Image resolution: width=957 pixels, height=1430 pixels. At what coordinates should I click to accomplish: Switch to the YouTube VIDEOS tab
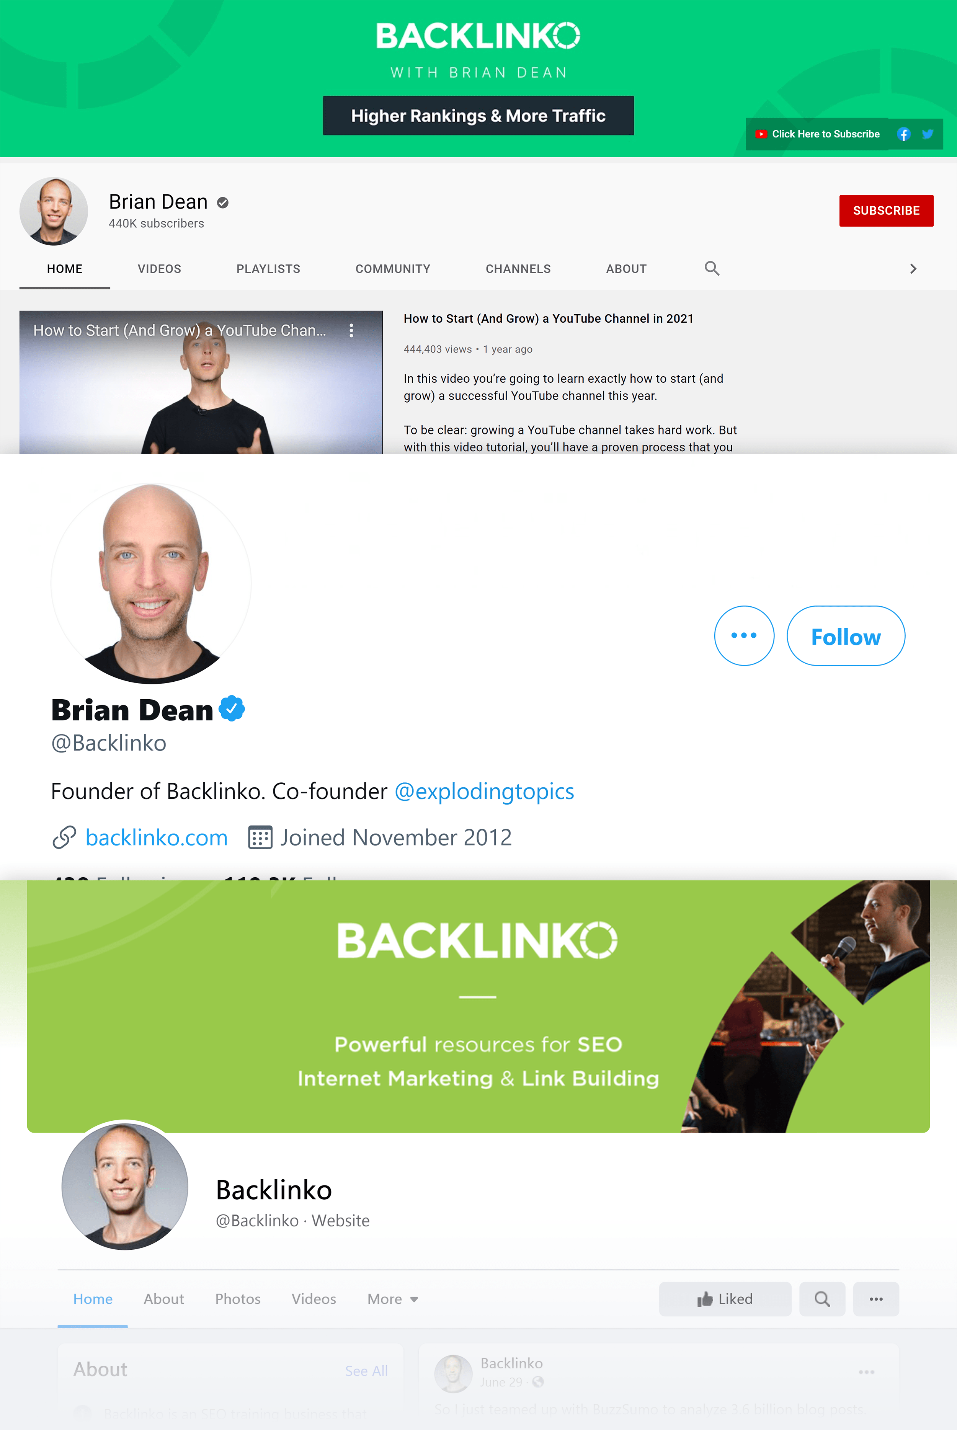pyautogui.click(x=159, y=269)
